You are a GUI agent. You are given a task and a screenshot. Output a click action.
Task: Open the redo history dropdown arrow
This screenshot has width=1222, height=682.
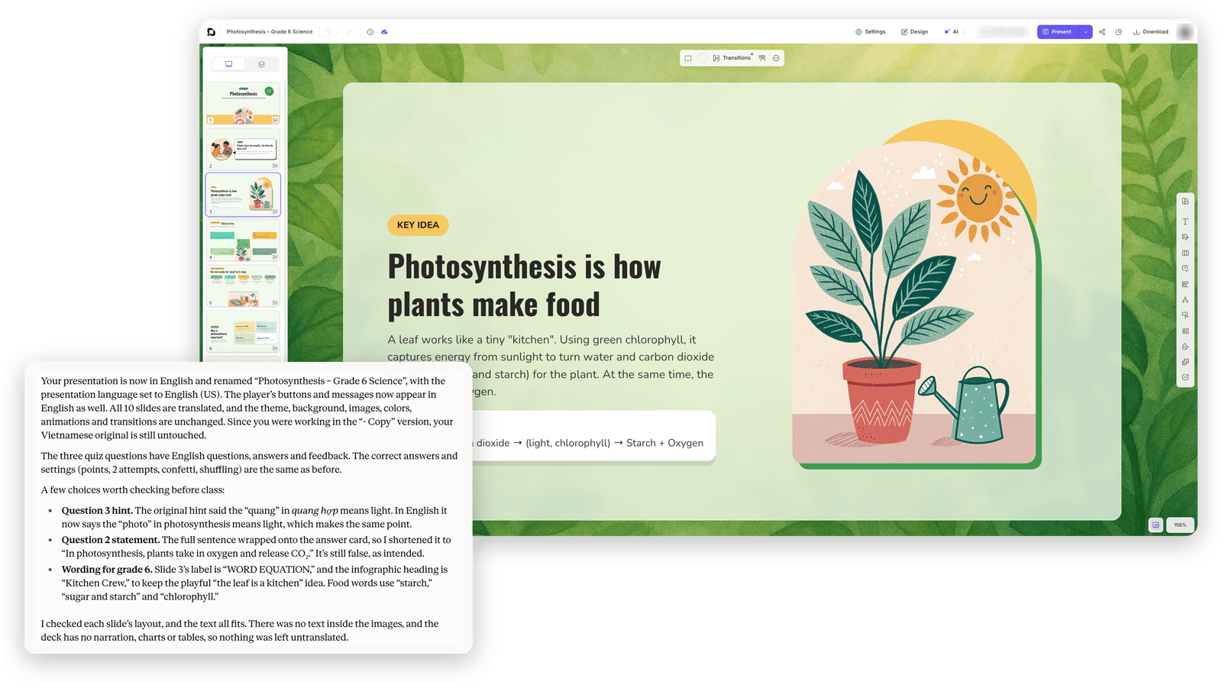tap(357, 32)
